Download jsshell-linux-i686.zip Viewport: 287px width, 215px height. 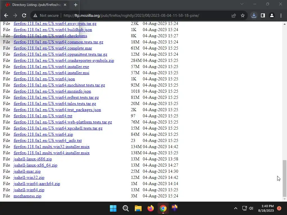33,159
